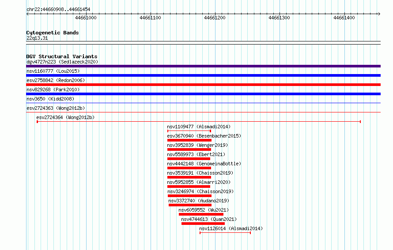
Task: Click ruler position 44661200
Action: pyautogui.click(x=215, y=18)
